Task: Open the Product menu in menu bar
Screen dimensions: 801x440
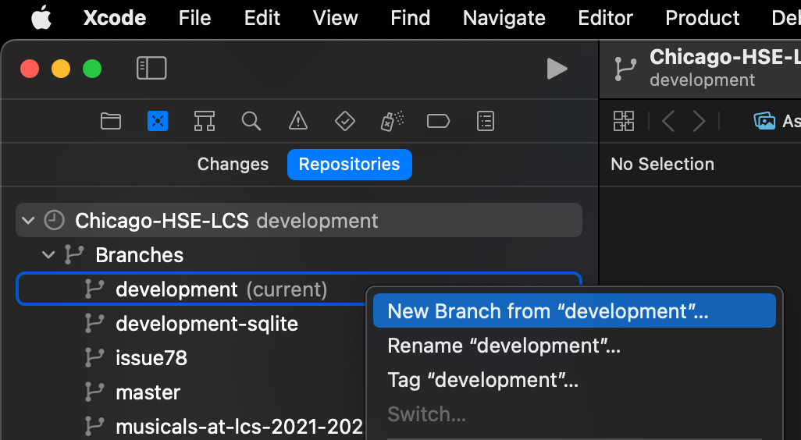Action: pos(702,18)
